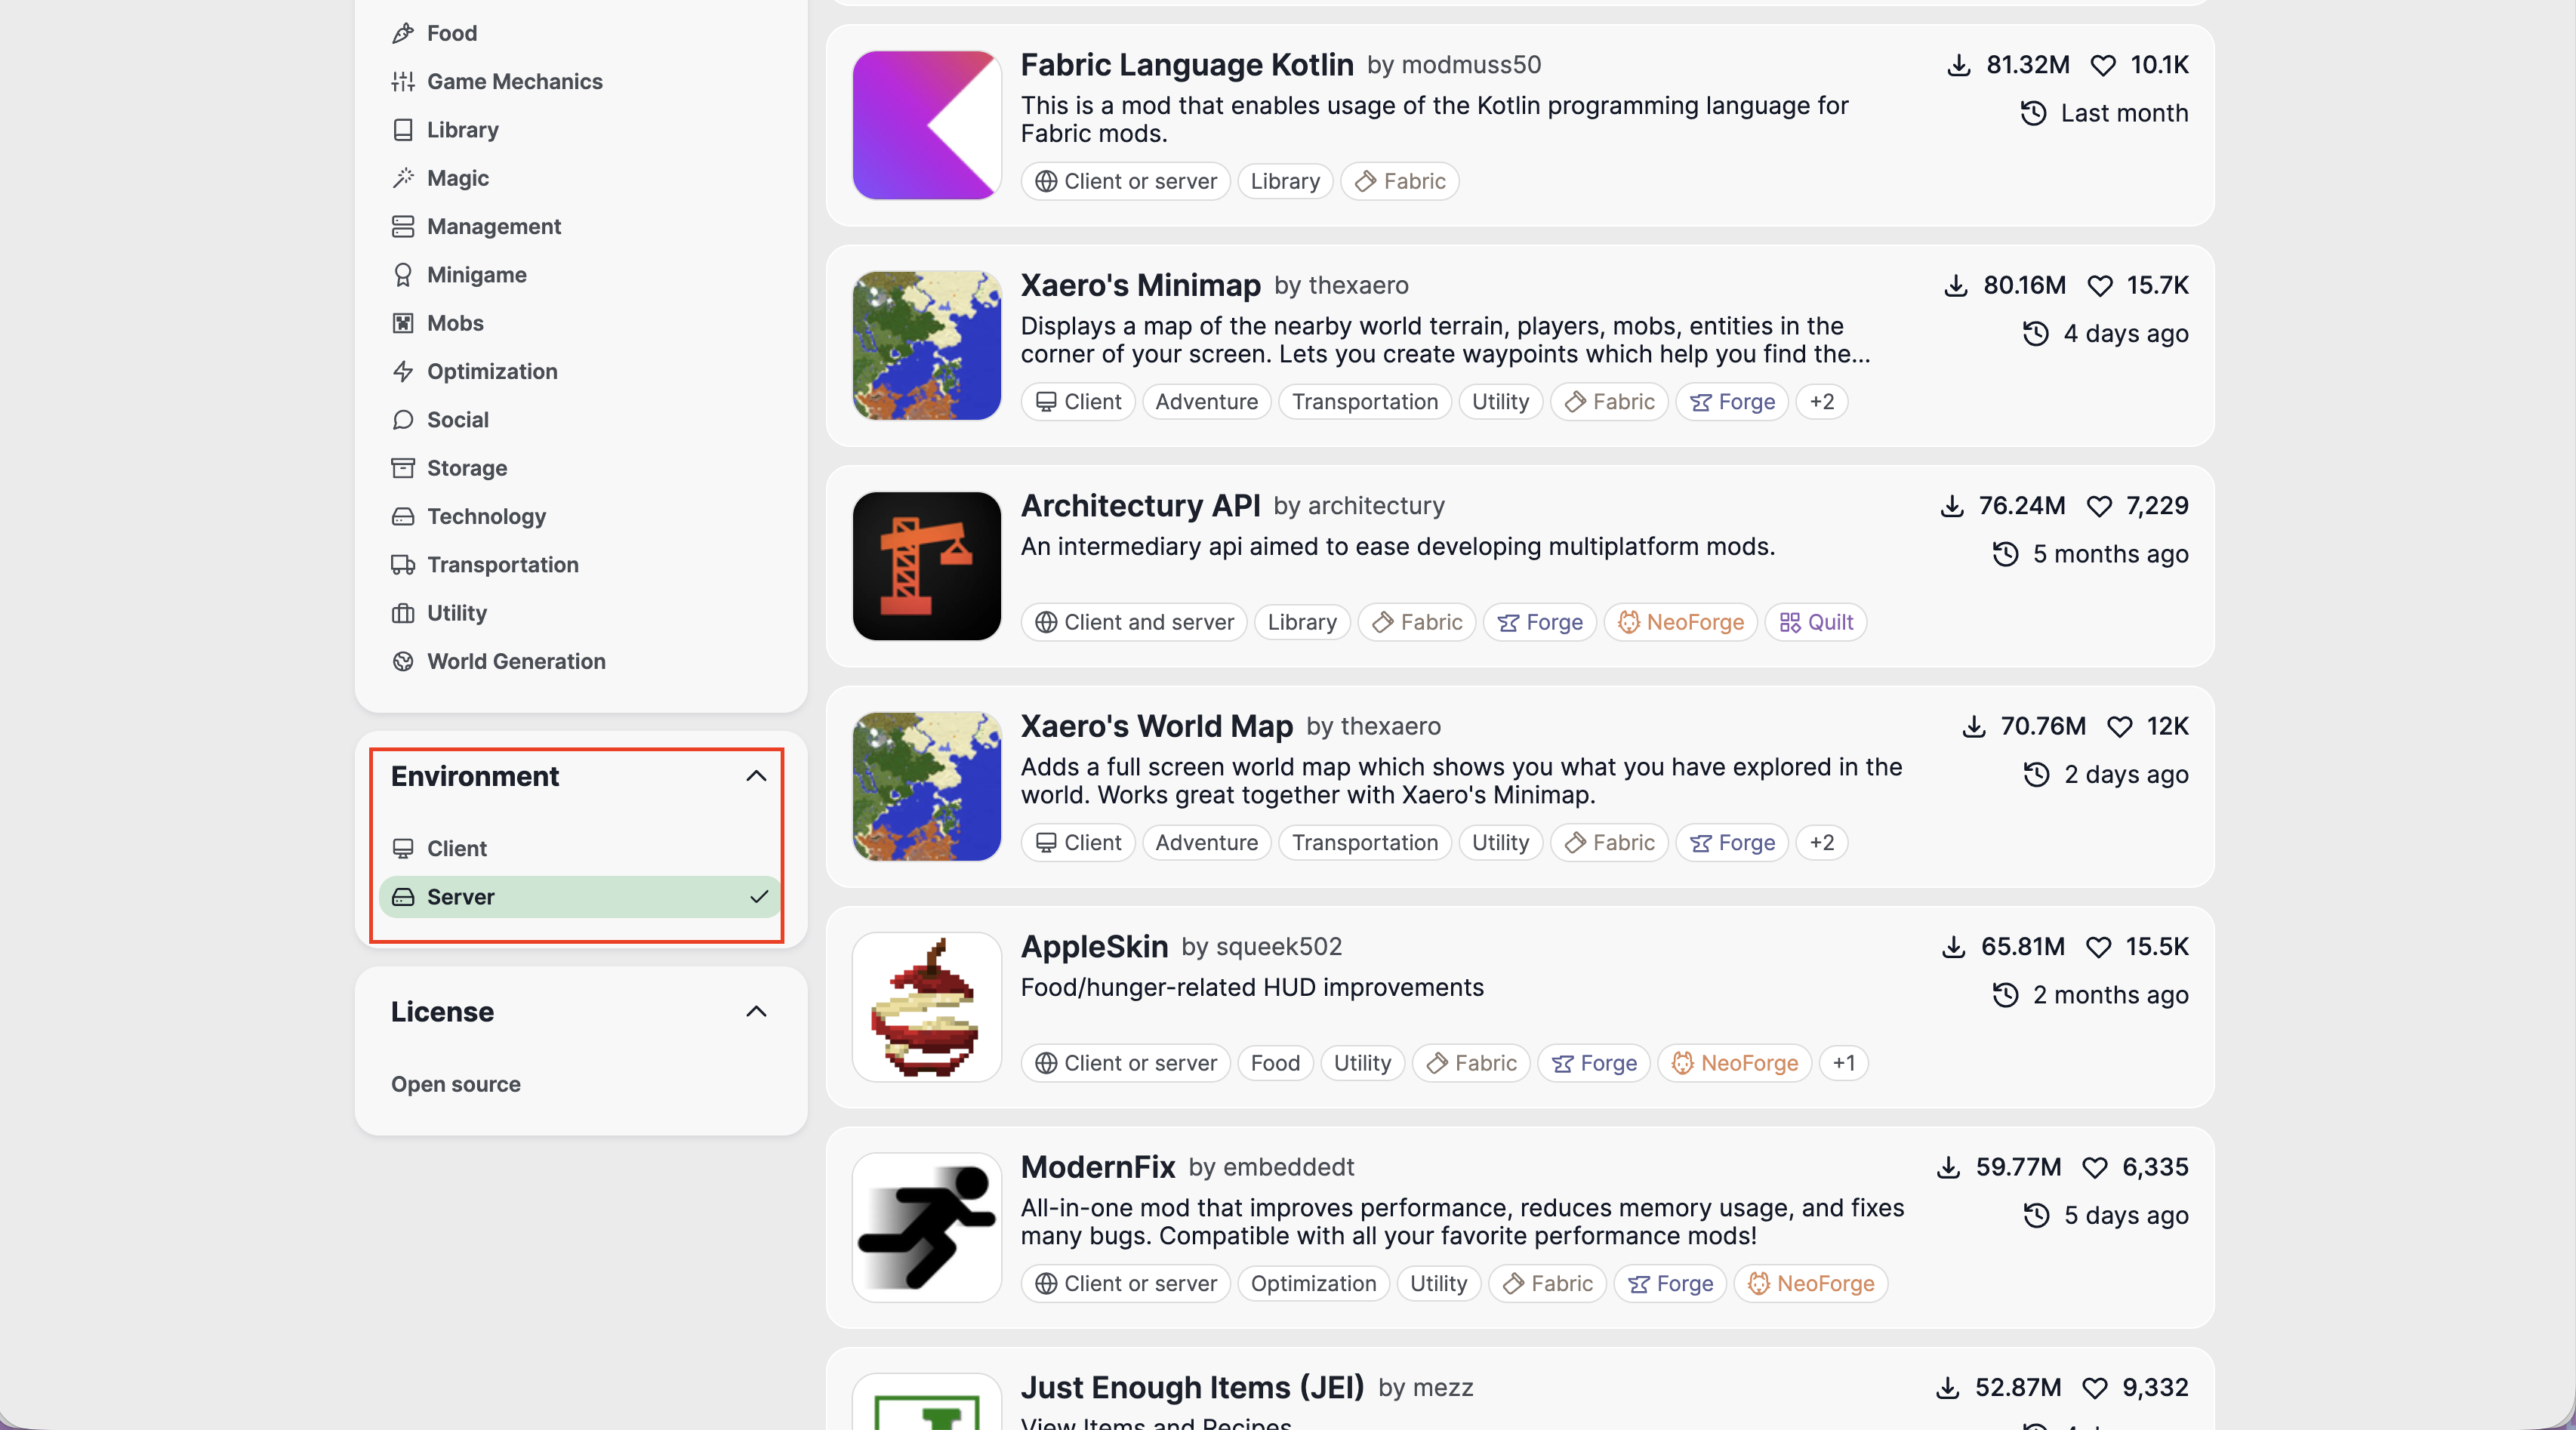Viewport: 2576px width, 1430px height.
Task: Open the Fabric Language Kotlin mod page
Action: pyautogui.click(x=1187, y=65)
